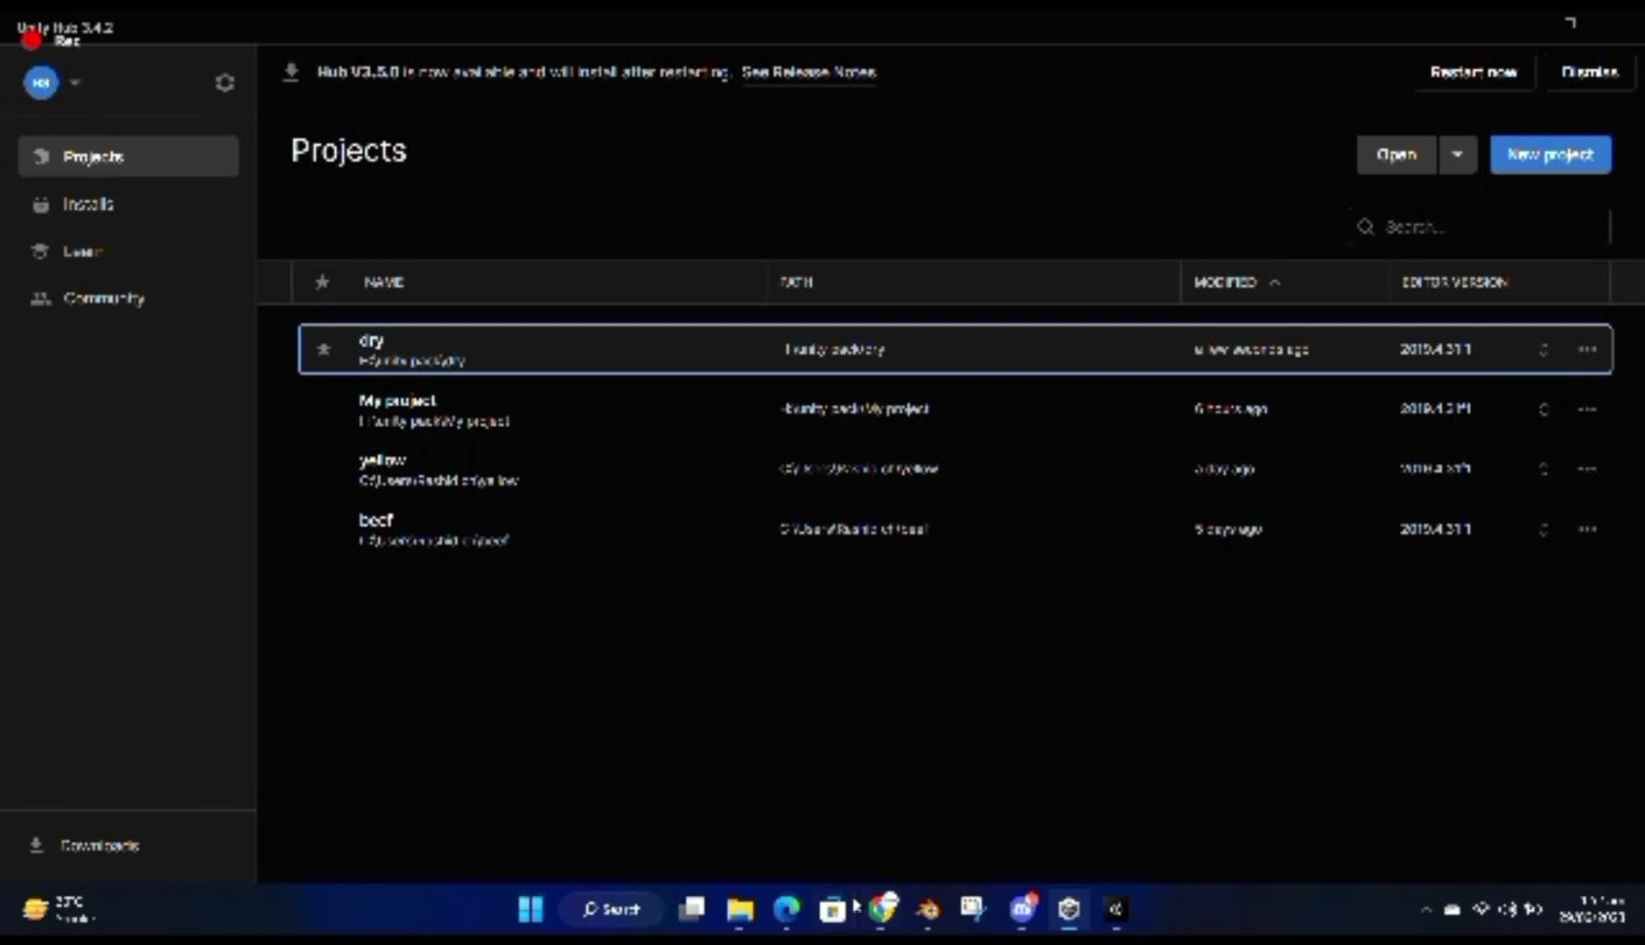The image size is (1645, 945).
Task: Open the See Release Notes link
Action: click(808, 72)
